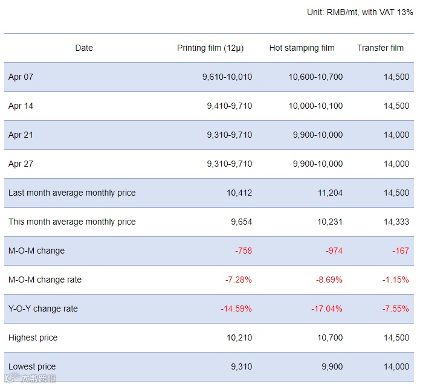Screen dimensions: 423x387
Task: Select the 10,600-10,700 hot stamping price cell
Action: pyautogui.click(x=315, y=77)
